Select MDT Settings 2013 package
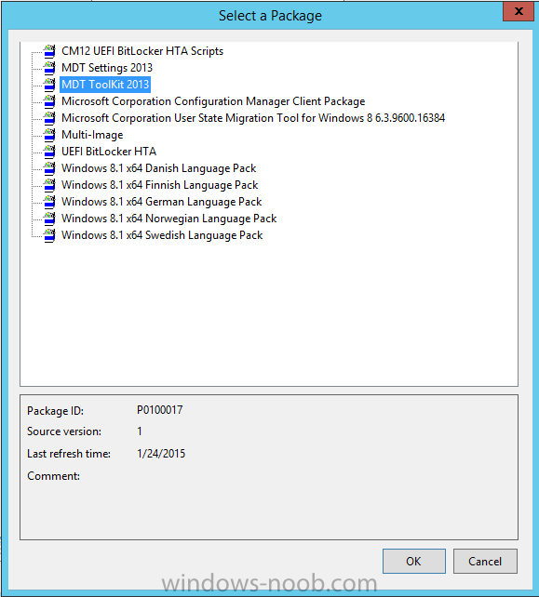Screen dimensions: 539x597 point(107,68)
